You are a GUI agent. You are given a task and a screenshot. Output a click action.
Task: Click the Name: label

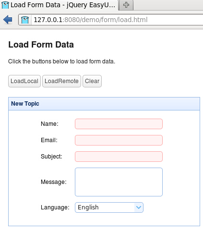pyautogui.click(x=49, y=124)
